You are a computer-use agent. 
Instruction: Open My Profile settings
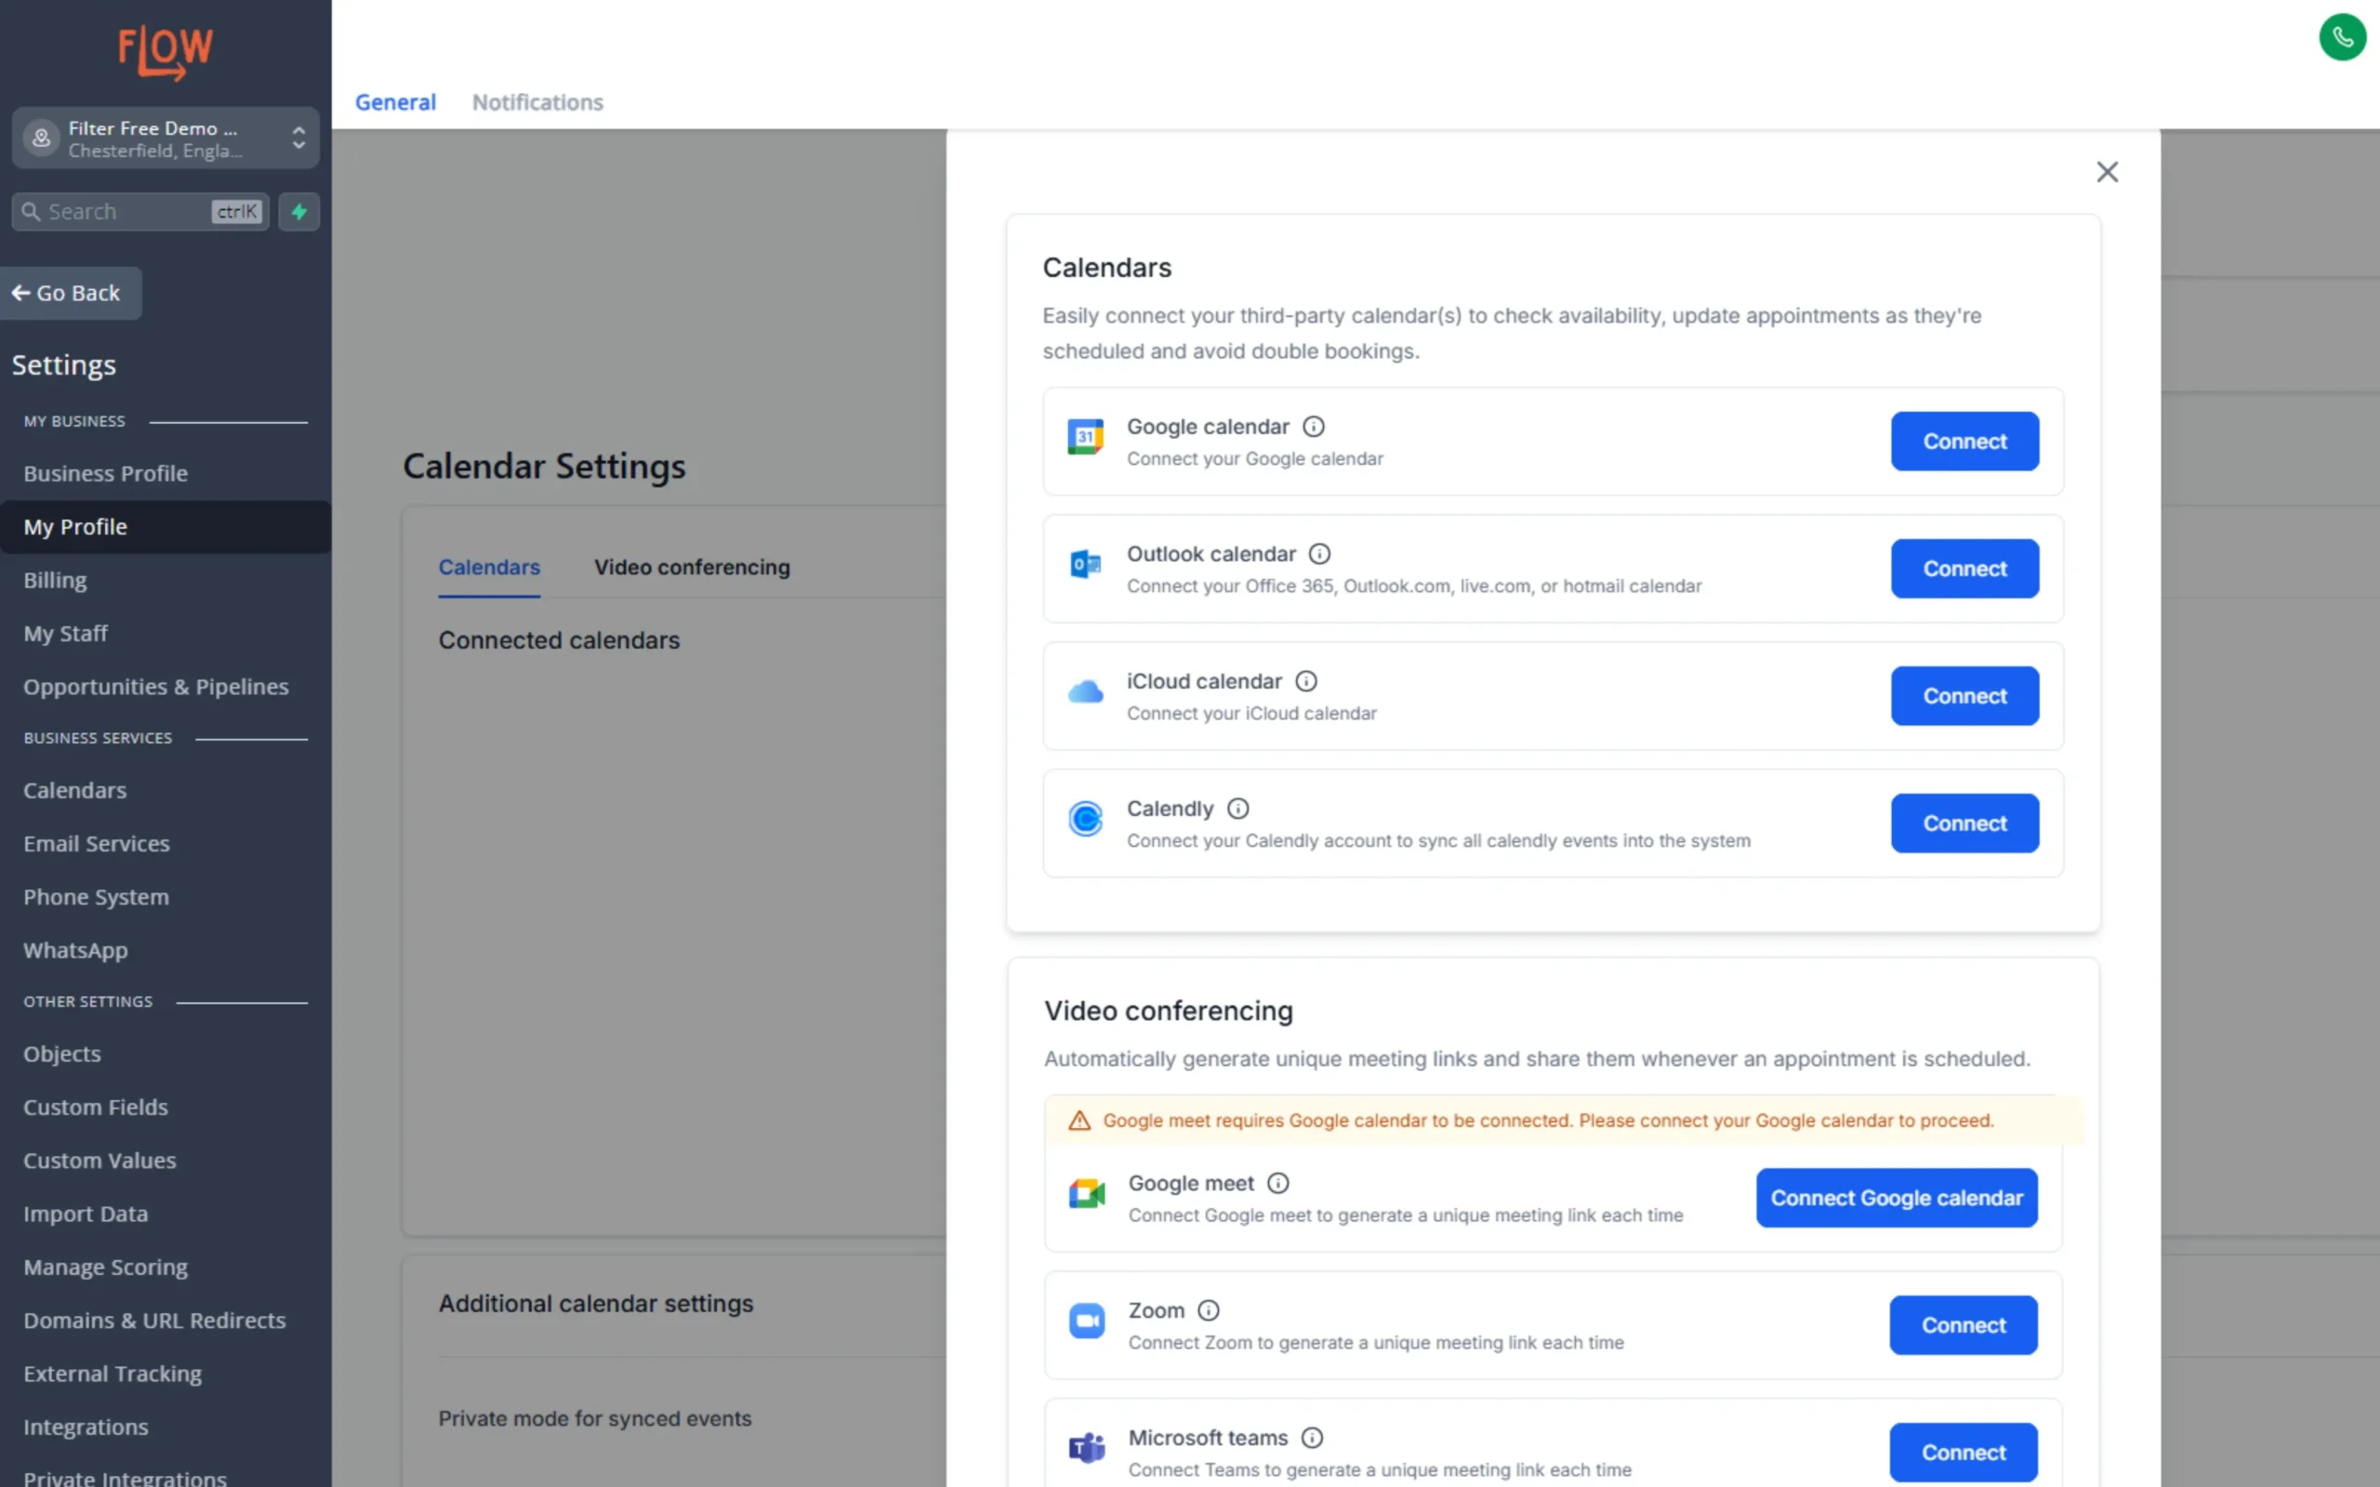click(x=165, y=527)
